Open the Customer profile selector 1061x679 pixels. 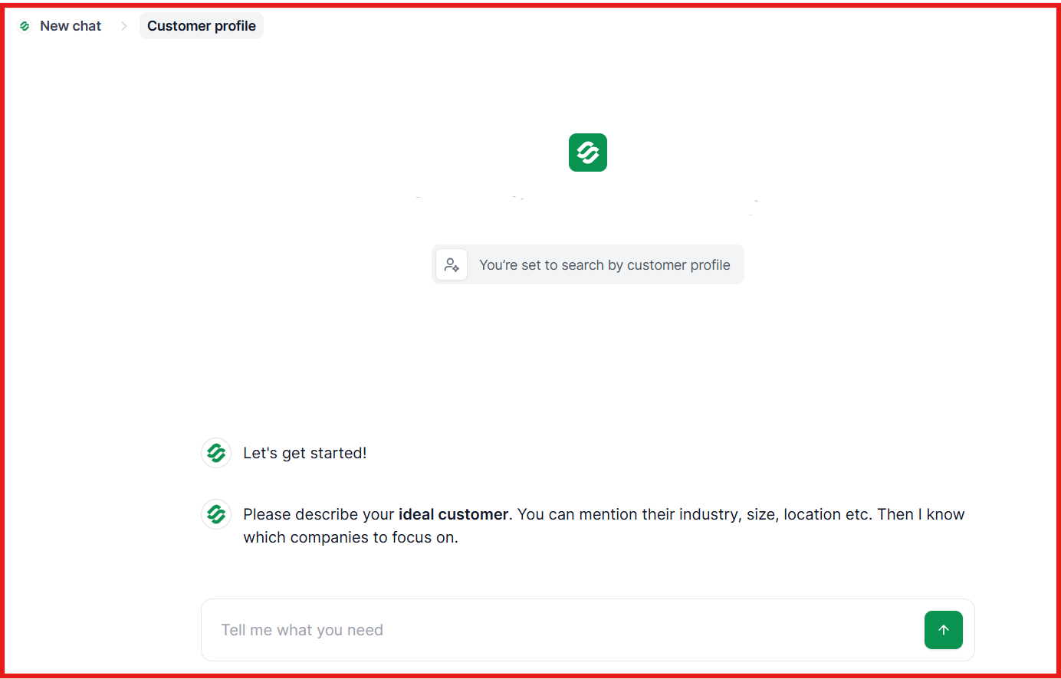click(201, 25)
